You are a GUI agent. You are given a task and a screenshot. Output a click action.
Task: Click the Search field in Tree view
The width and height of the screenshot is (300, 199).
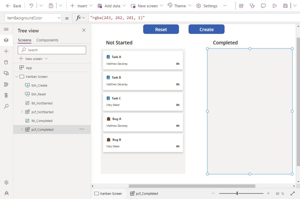(x=52, y=50)
